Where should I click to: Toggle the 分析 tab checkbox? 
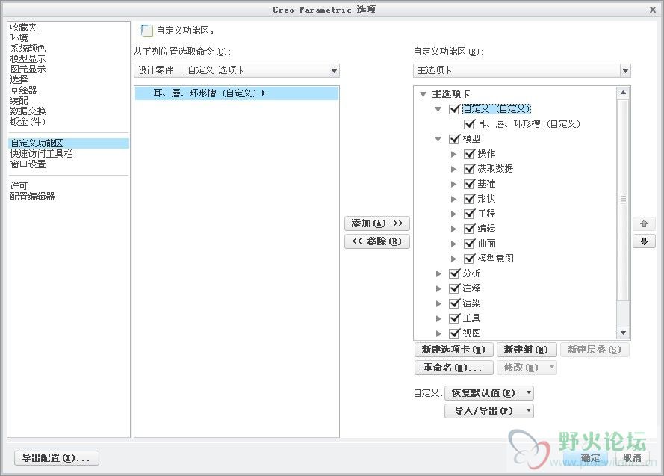(454, 273)
